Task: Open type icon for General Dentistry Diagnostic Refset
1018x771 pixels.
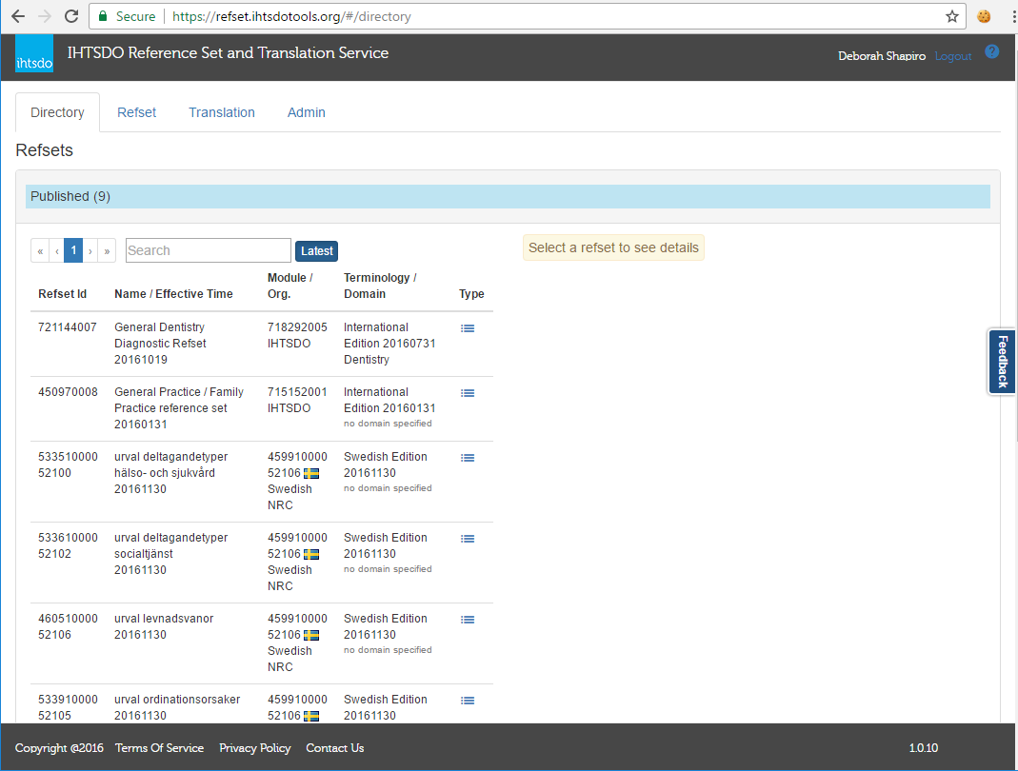Action: coord(468,328)
